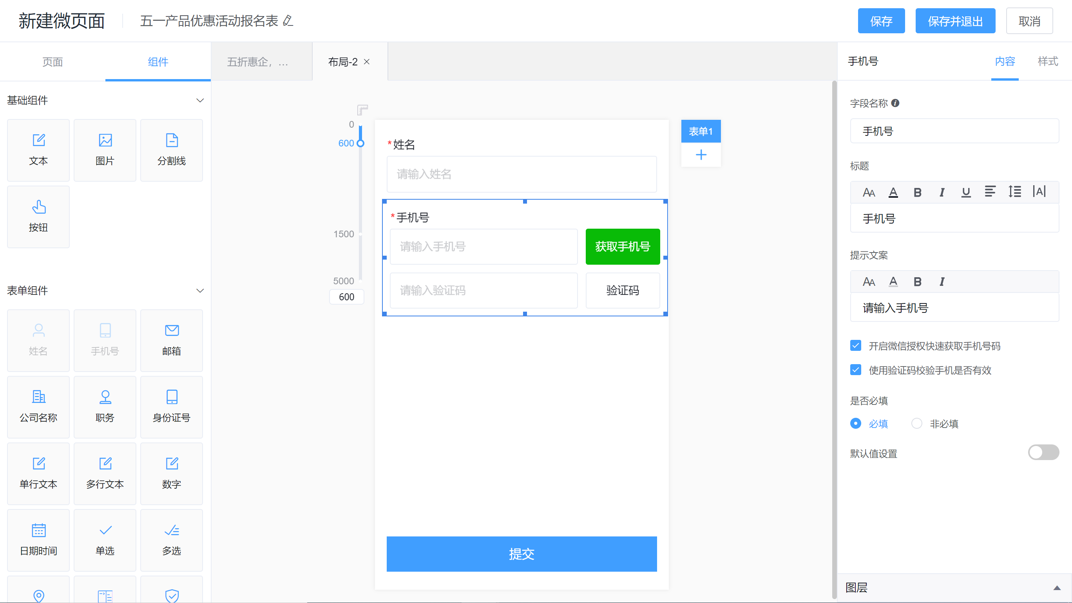Viewport: 1072px width, 603px height.
Task: Open title font color tool
Action: [893, 192]
